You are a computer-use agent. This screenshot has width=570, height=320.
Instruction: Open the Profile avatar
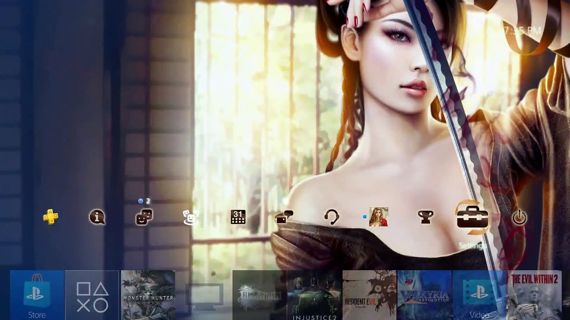(379, 217)
